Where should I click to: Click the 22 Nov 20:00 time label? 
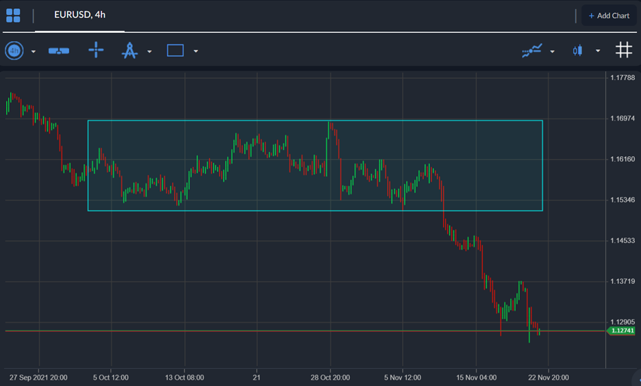548,377
